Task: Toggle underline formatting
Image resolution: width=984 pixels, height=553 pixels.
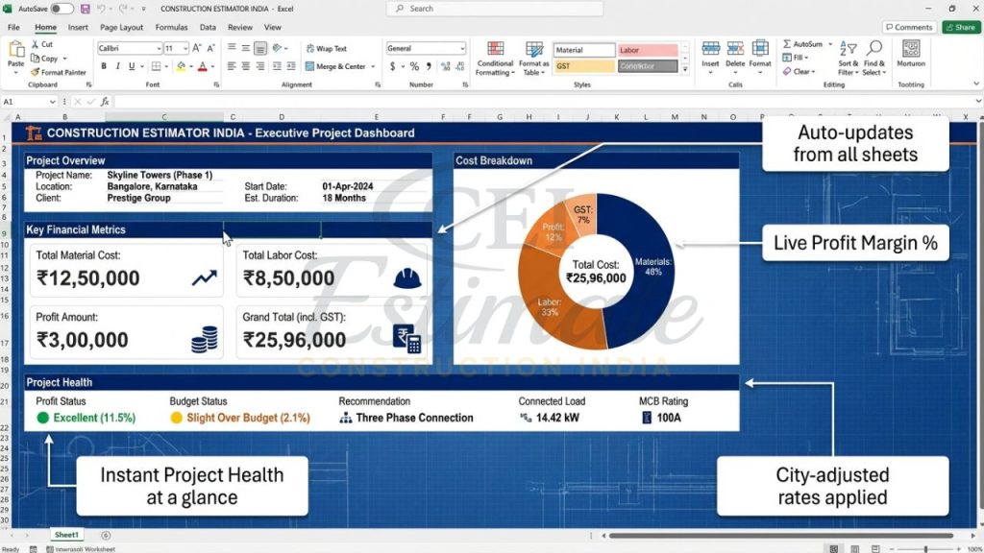Action: point(131,65)
